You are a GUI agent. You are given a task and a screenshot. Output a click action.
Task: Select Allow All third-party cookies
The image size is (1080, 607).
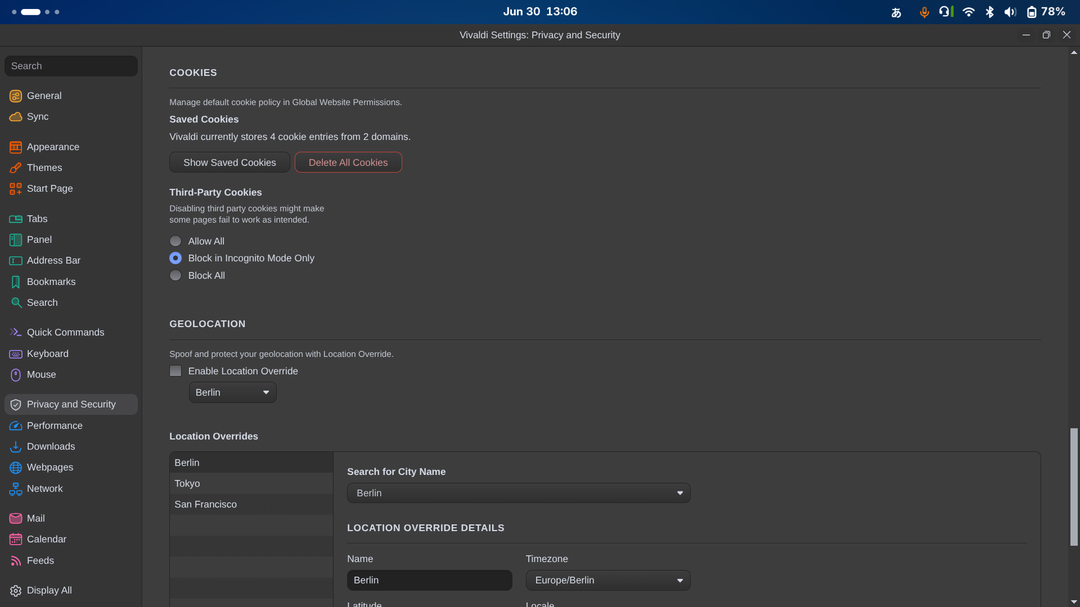pyautogui.click(x=175, y=241)
